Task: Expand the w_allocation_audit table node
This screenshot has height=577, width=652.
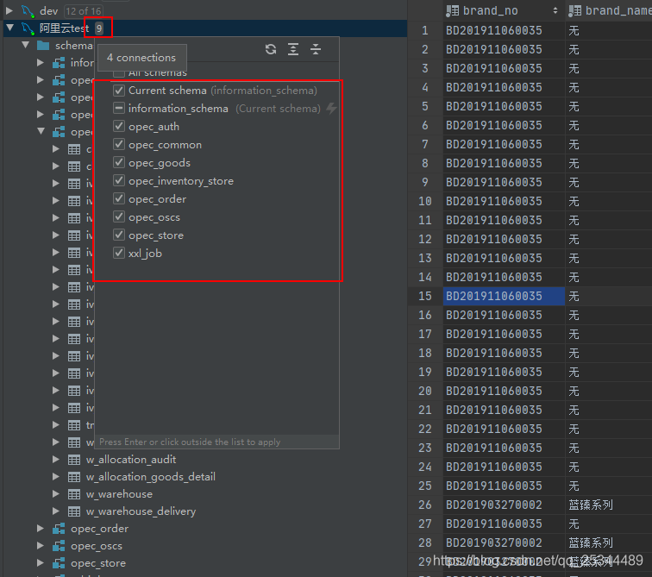Action: click(x=56, y=460)
